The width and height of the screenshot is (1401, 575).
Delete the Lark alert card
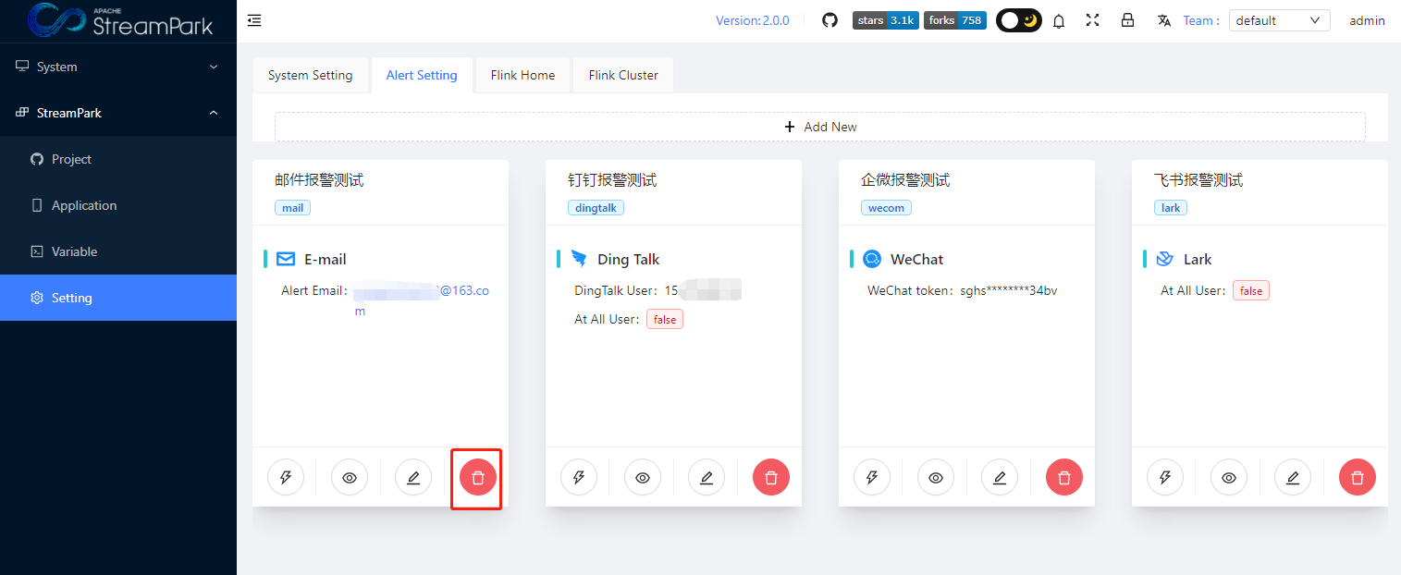click(1357, 478)
